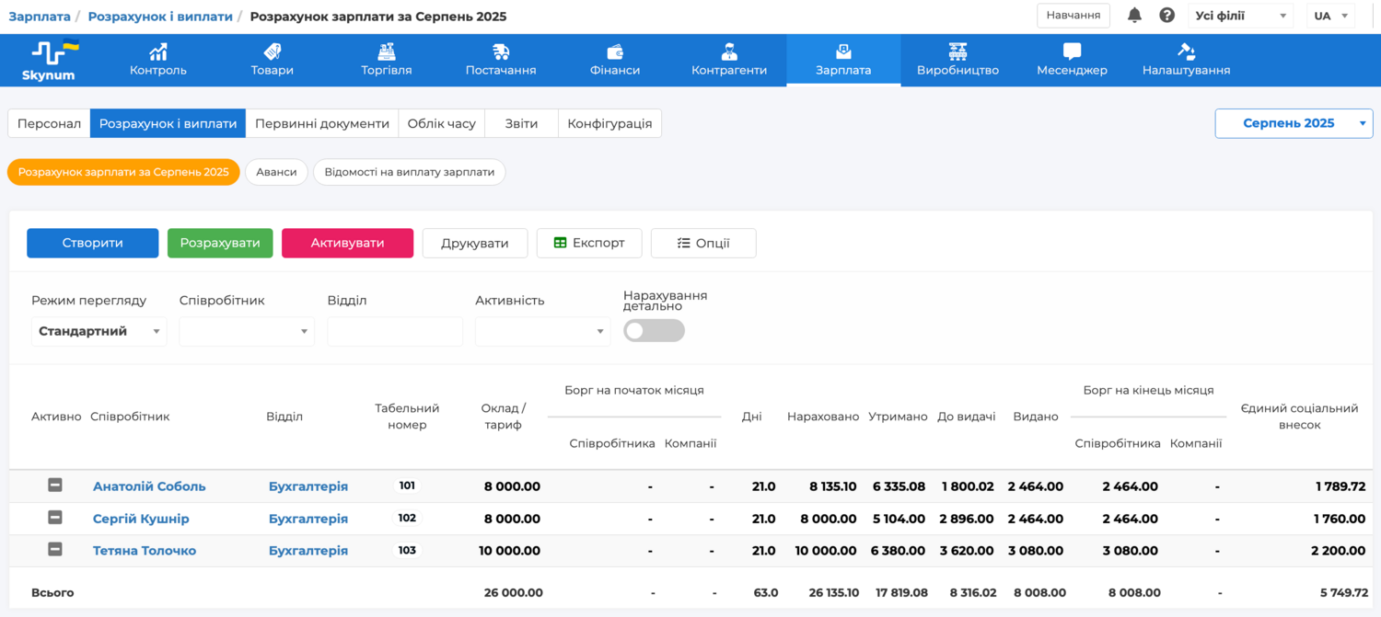Toggle active checkbox for Анатолій Соболь

[x=55, y=486]
